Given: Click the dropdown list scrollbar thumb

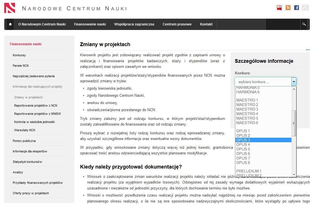Looking at the screenshot, I should coord(294,123).
